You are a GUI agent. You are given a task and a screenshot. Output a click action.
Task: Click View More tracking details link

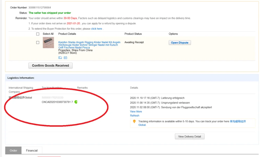136,112
